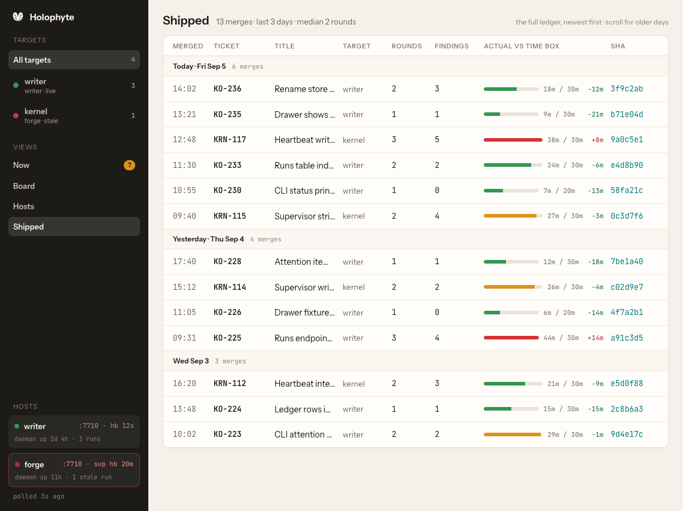The image size is (683, 511).
Task: Open the forge host card
Action: (x=74, y=470)
